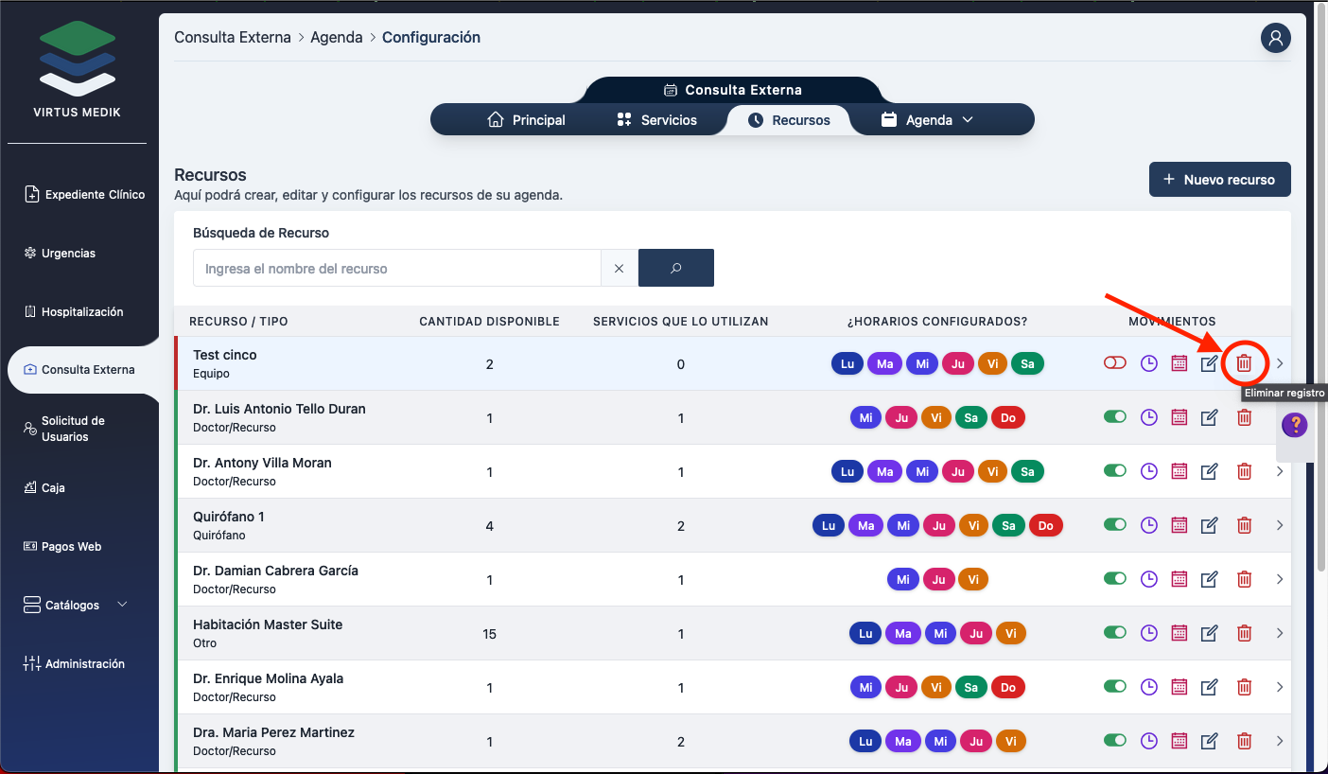Enable the Test cinco resource toggle
Viewport: 1328px width, 774px height.
[1115, 363]
